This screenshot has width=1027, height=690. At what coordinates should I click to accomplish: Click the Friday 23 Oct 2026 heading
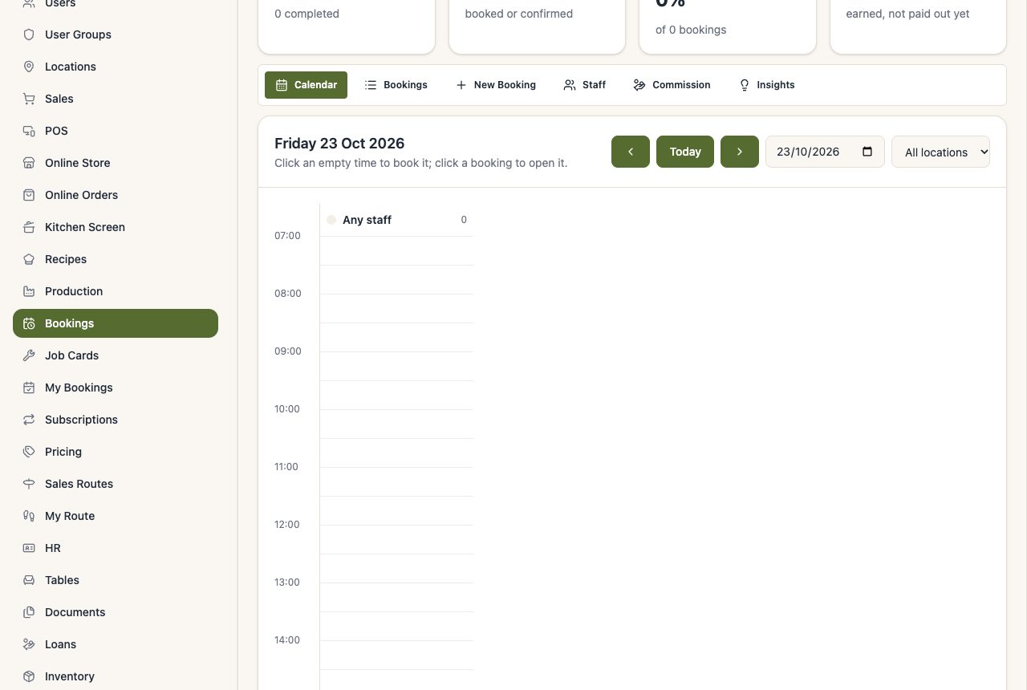339,144
